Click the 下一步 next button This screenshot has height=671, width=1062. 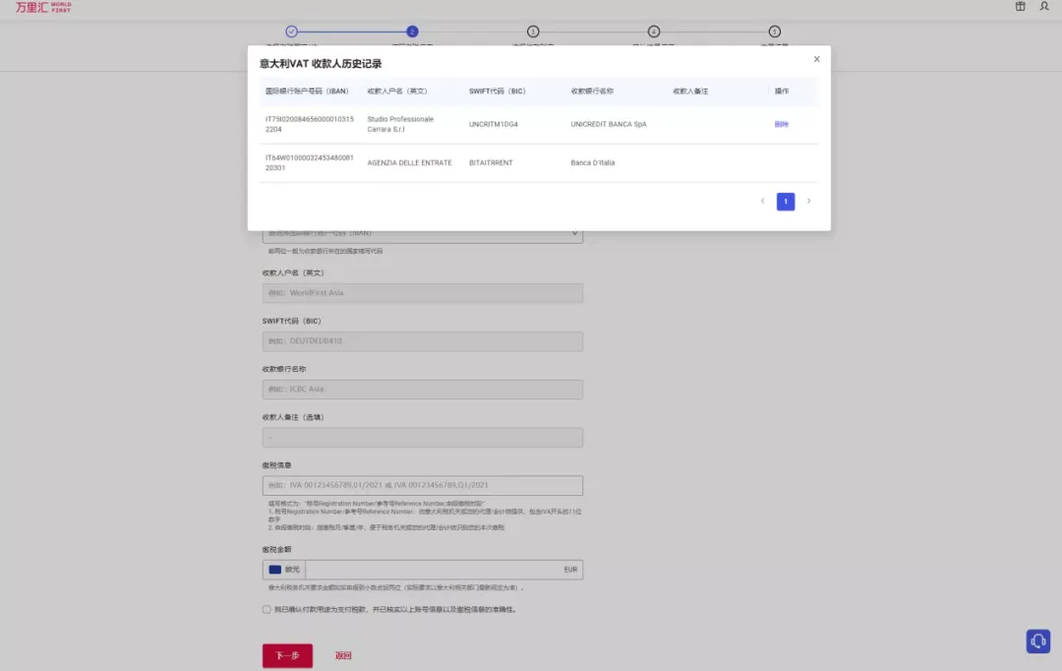287,655
